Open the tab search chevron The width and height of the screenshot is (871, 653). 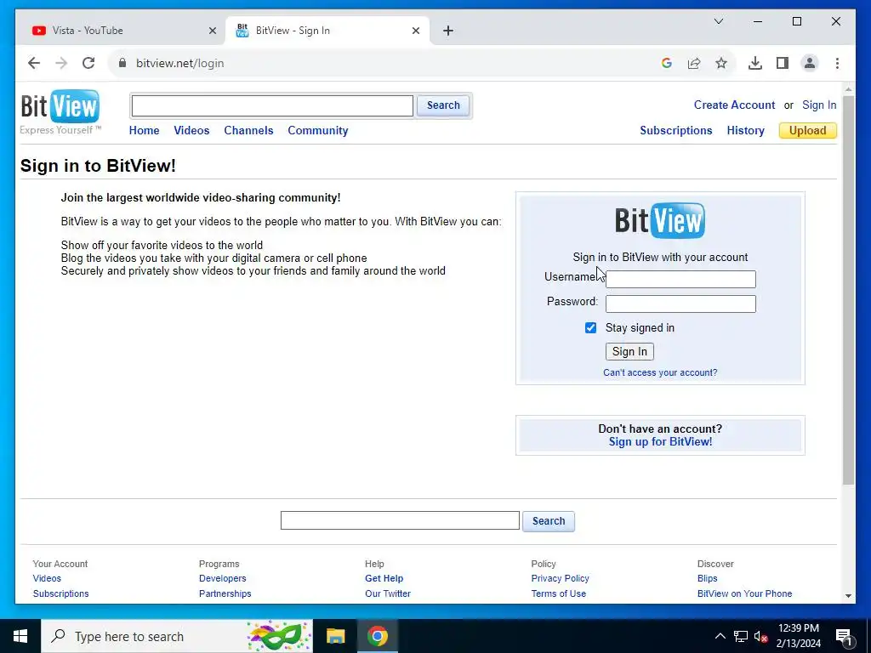coord(718,21)
